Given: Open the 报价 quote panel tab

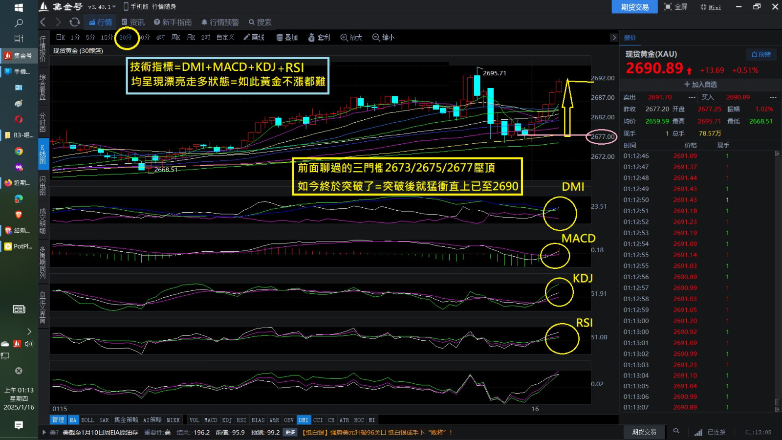Looking at the screenshot, I should coord(630,38).
